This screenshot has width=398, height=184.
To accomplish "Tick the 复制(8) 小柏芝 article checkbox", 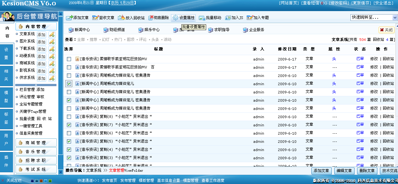I will click(x=69, y=117).
